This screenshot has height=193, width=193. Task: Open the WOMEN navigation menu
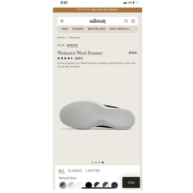pyautogui.click(x=78, y=29)
